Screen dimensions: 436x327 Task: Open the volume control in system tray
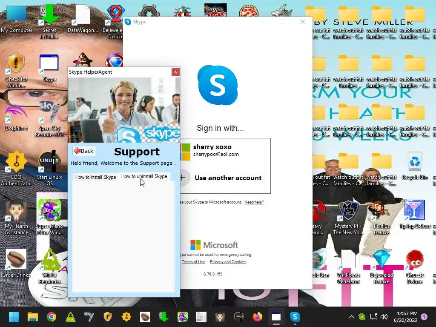384,317
